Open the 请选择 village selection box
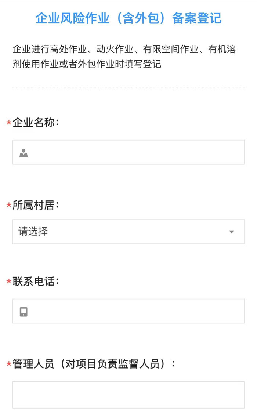Viewport: 257px width, 417px height. point(121,232)
